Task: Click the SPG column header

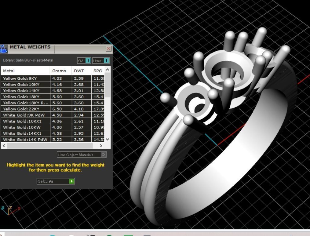Action: tap(98, 71)
